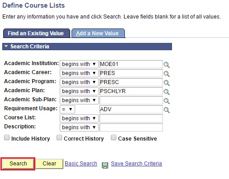Screen dimensions: 229x179
Task: Collapse the Search Criteria section
Action: (x=6, y=46)
